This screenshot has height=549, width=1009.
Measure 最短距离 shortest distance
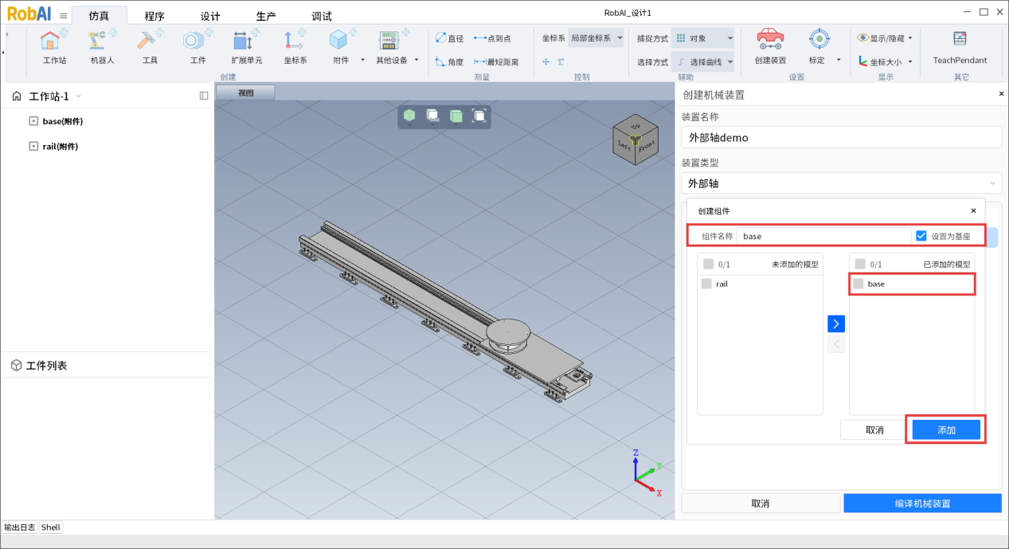496,62
